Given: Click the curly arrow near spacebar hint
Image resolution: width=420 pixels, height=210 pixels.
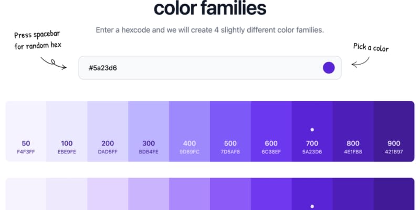Looking at the screenshot, I should (54, 63).
